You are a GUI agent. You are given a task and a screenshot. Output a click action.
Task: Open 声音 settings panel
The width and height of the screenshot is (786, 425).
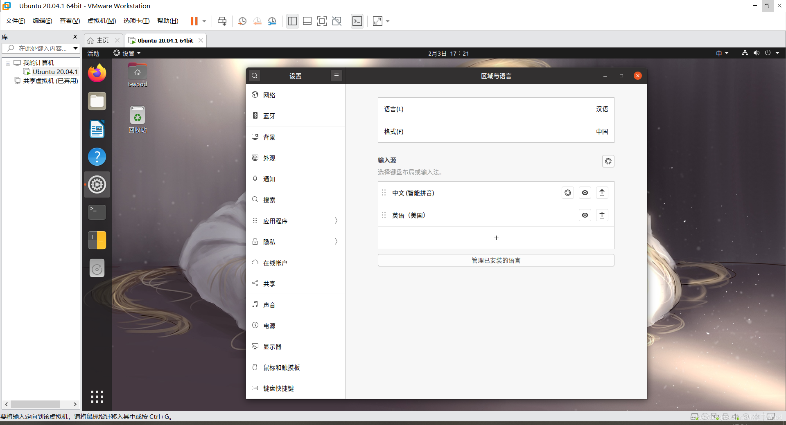[x=296, y=305]
